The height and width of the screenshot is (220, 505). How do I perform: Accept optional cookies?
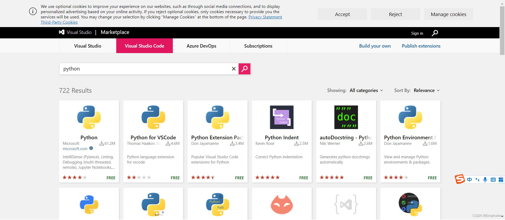tap(342, 14)
